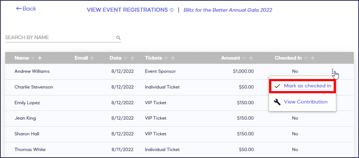Click the info icon beside View Event Registrations

coord(172,10)
